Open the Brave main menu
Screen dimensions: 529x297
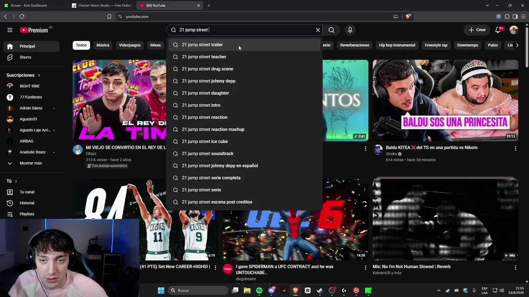[523, 16]
